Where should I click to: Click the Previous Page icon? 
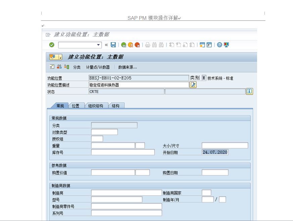[179, 45]
